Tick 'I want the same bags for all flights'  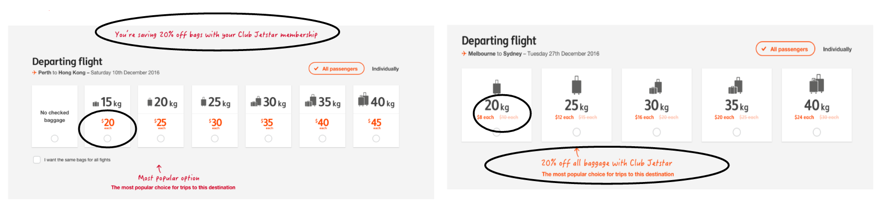(37, 159)
